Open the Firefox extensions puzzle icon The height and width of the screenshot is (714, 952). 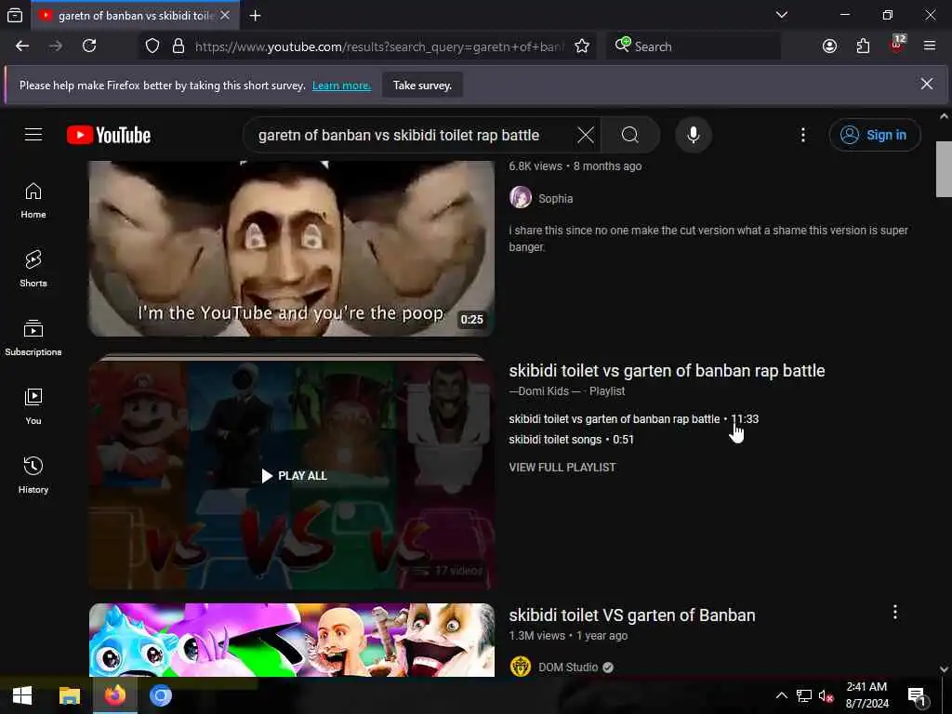[x=863, y=46]
